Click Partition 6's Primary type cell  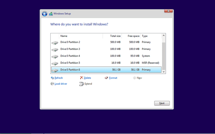coord(146,70)
